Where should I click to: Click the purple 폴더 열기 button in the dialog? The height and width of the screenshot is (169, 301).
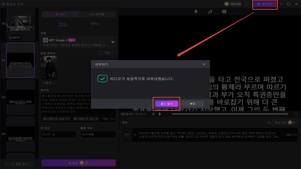click(167, 104)
